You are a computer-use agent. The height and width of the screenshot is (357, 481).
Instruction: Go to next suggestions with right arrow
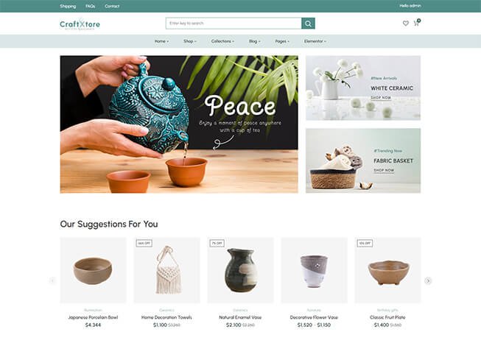[428, 280]
